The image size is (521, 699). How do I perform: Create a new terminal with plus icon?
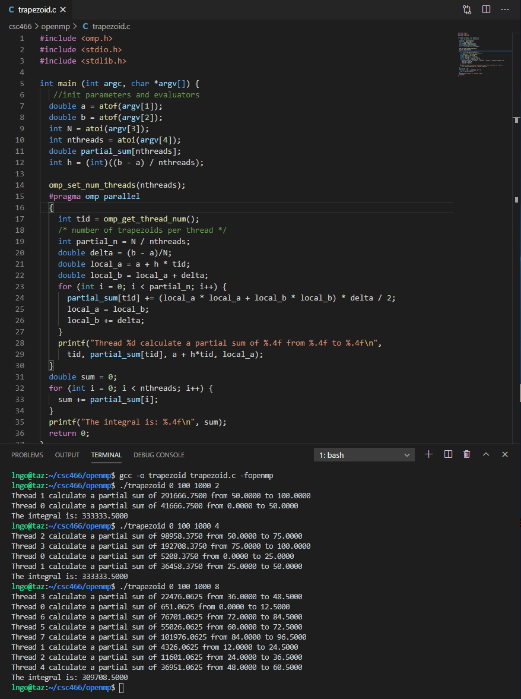(x=429, y=454)
